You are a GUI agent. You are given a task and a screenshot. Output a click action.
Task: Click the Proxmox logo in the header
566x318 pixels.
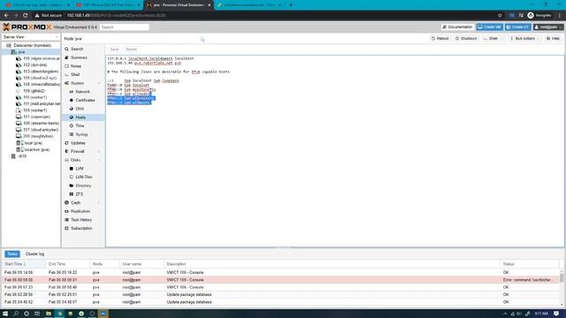[27, 27]
